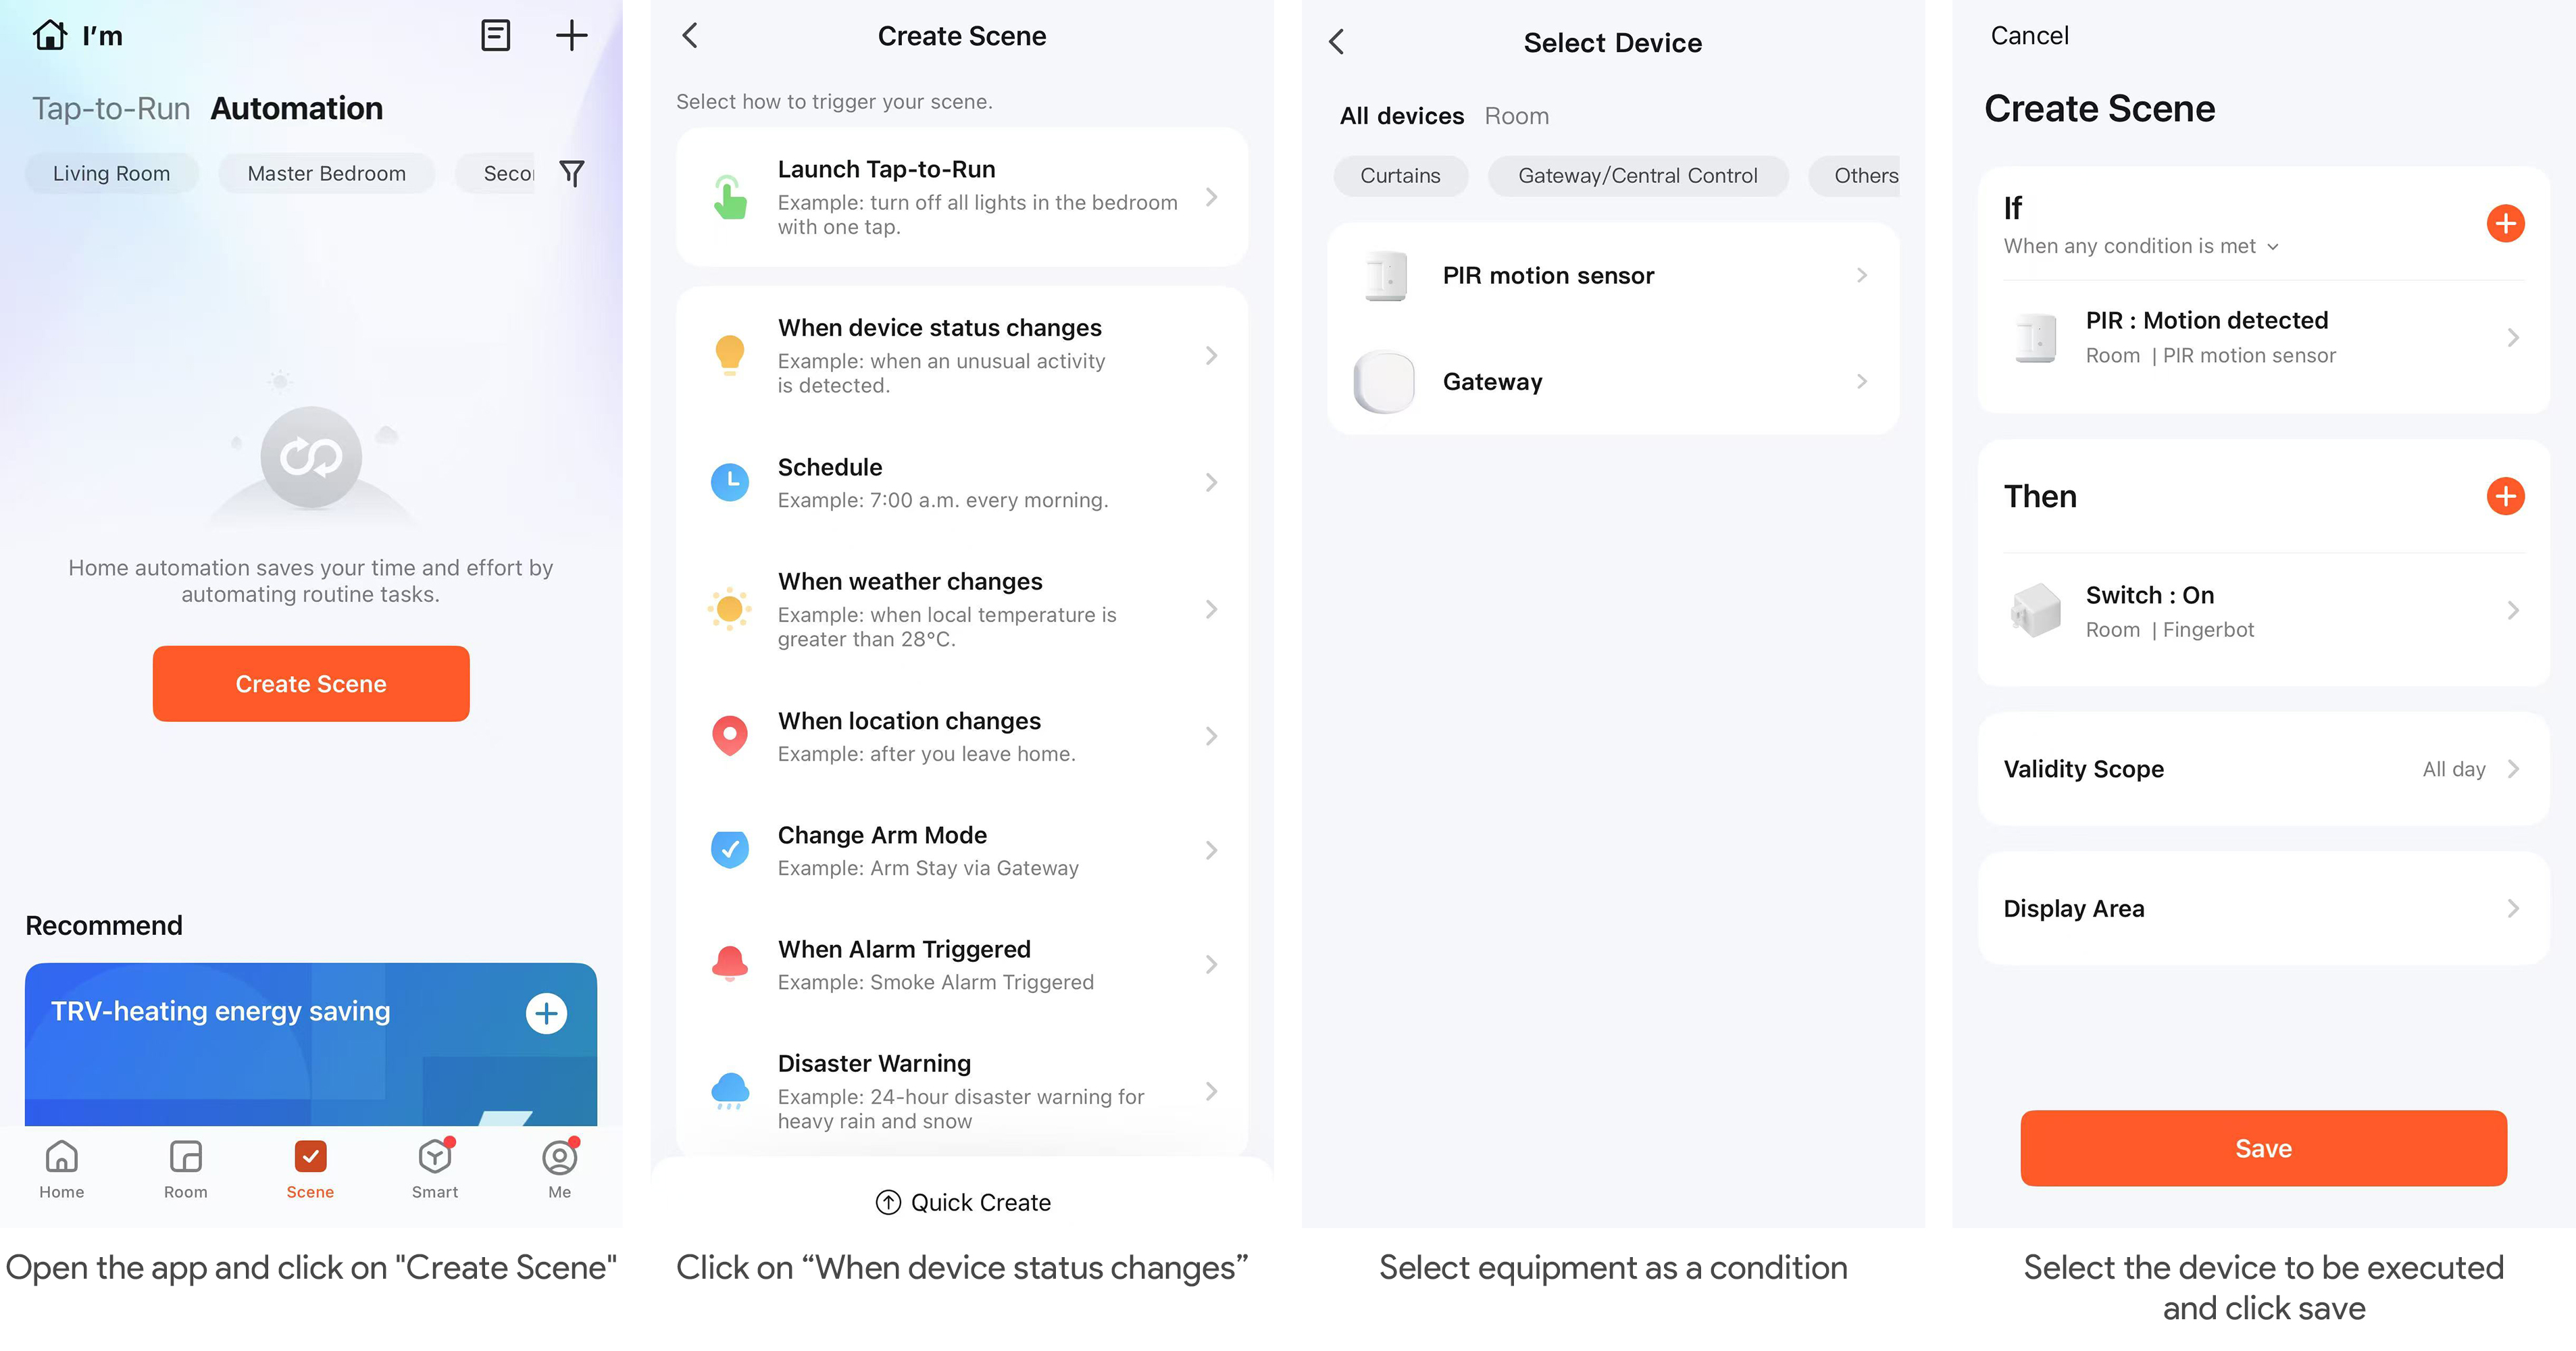The width and height of the screenshot is (2576, 1351).
Task: Select the Master Bedroom filter chip
Action: [x=327, y=173]
